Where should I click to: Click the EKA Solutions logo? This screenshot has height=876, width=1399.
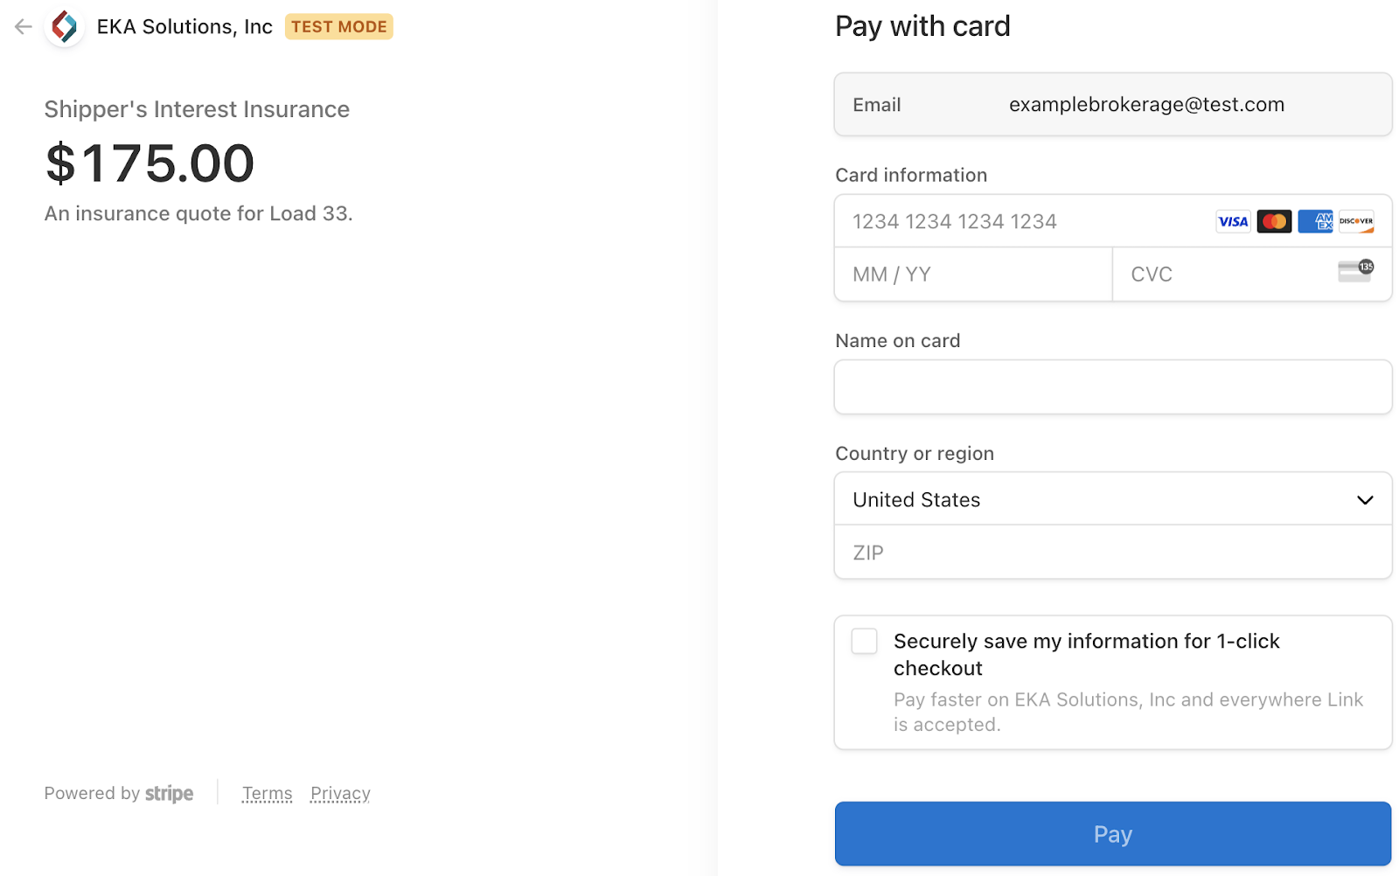pos(65,26)
